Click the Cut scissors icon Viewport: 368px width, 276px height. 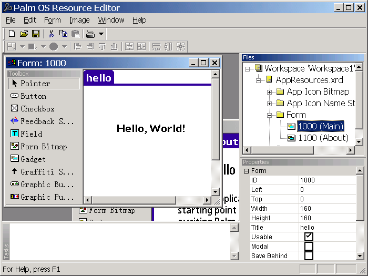coord(51,34)
